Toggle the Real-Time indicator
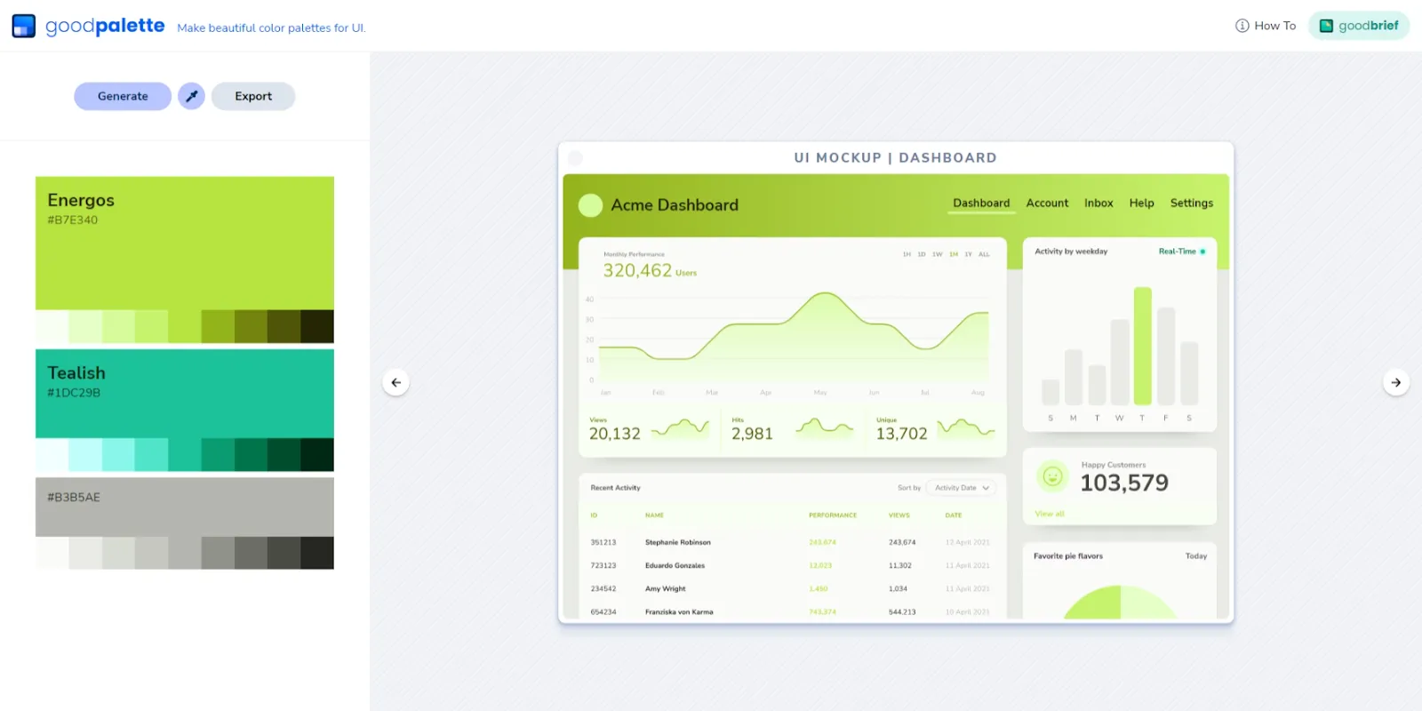 point(1182,252)
